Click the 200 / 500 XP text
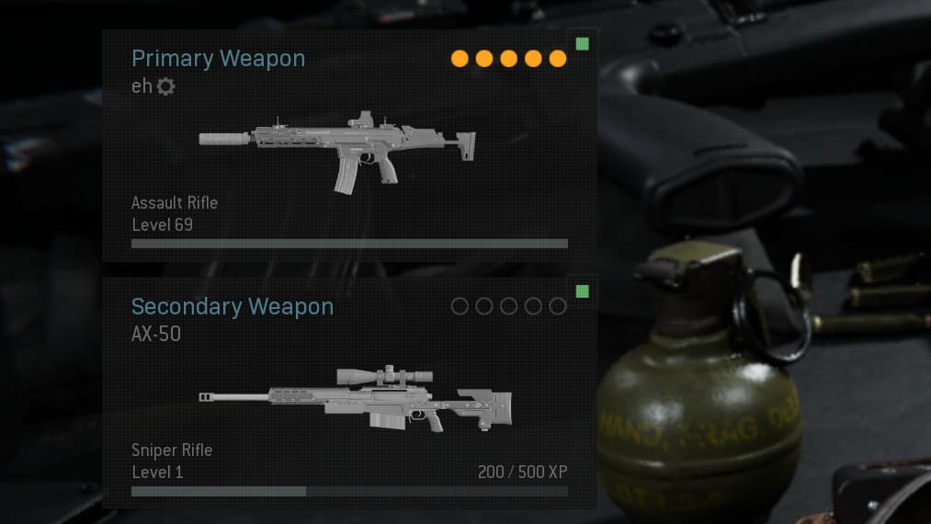This screenshot has width=931, height=524. point(523,472)
